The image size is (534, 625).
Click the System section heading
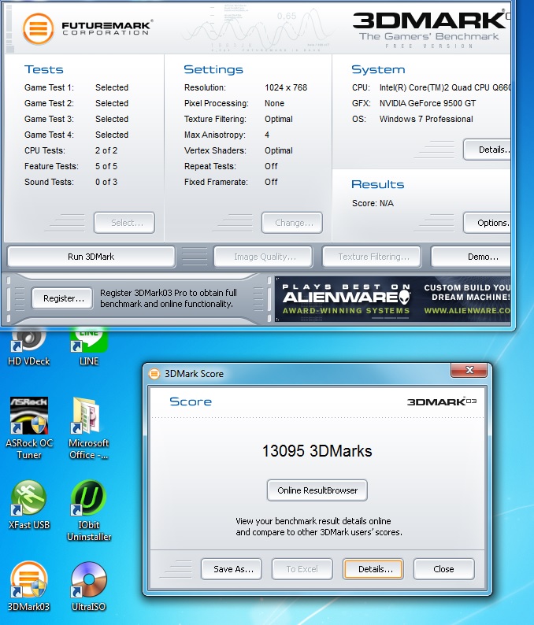point(378,69)
